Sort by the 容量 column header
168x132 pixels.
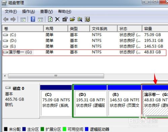tap(155, 29)
